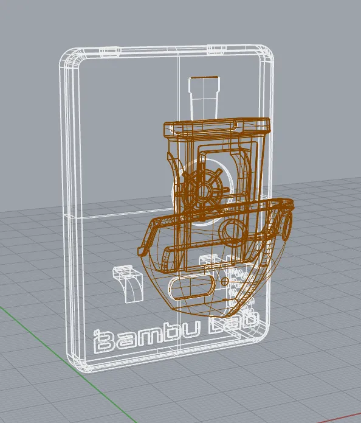Click the small white bracket under the cabin
The height and width of the screenshot is (423, 361).
[x=209, y=259]
